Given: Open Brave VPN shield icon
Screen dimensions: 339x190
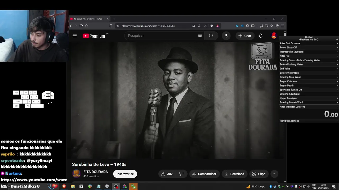Looking at the screenshot, I should point(277,26).
